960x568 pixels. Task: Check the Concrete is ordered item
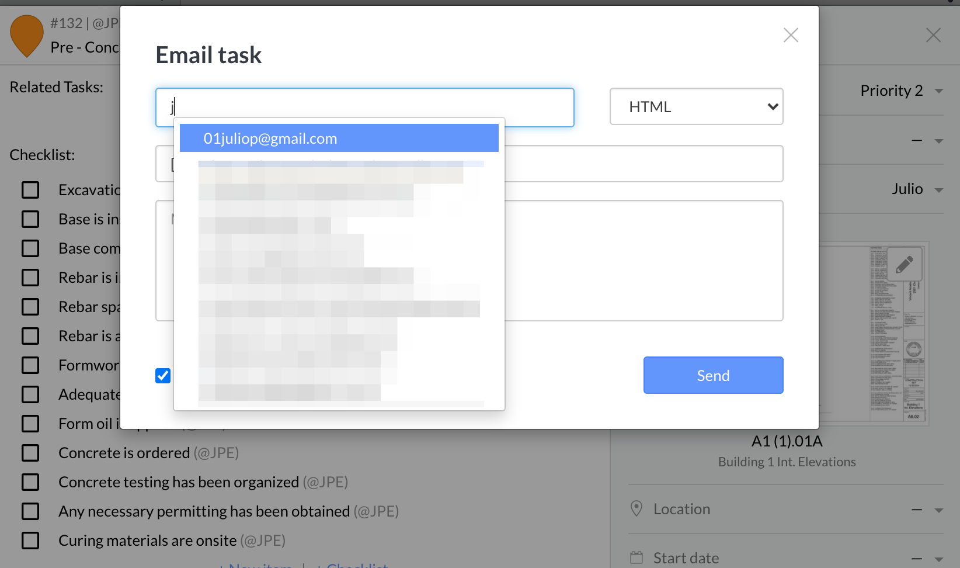click(30, 453)
